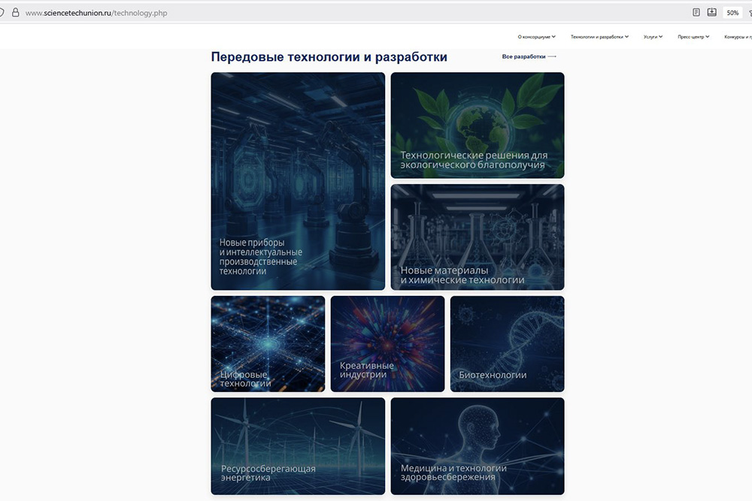Screen dimensions: 752x501
Task: Click arrow icon next to 'Все разработки'
Action: point(553,56)
